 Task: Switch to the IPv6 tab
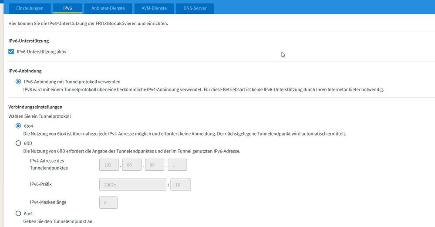click(x=67, y=8)
